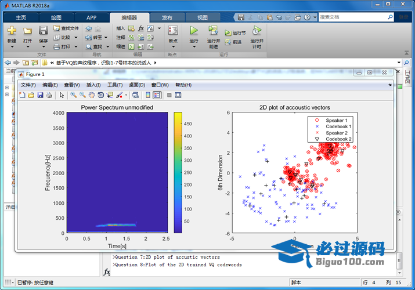Click the 打开 (Open) folder icon
The height and width of the screenshot is (290, 415).
click(x=27, y=31)
